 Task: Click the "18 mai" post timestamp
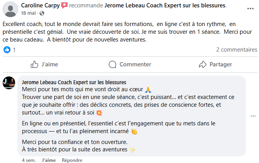point(28,13)
